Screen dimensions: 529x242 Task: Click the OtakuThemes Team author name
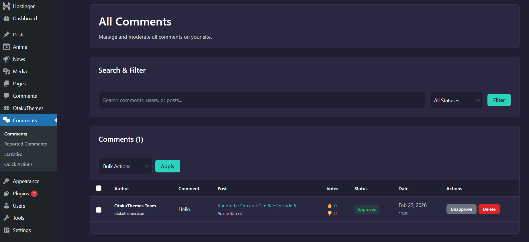coord(135,206)
